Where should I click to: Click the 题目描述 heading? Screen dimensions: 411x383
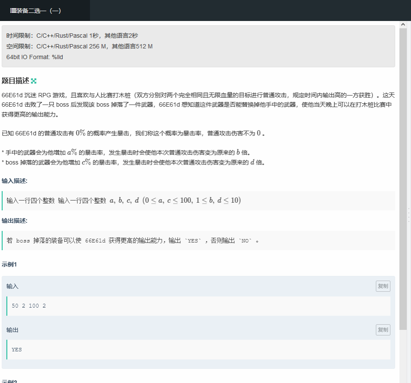click(15, 81)
